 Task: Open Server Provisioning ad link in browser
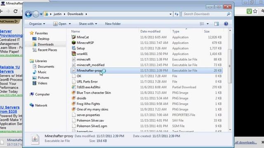click(x=11, y=33)
